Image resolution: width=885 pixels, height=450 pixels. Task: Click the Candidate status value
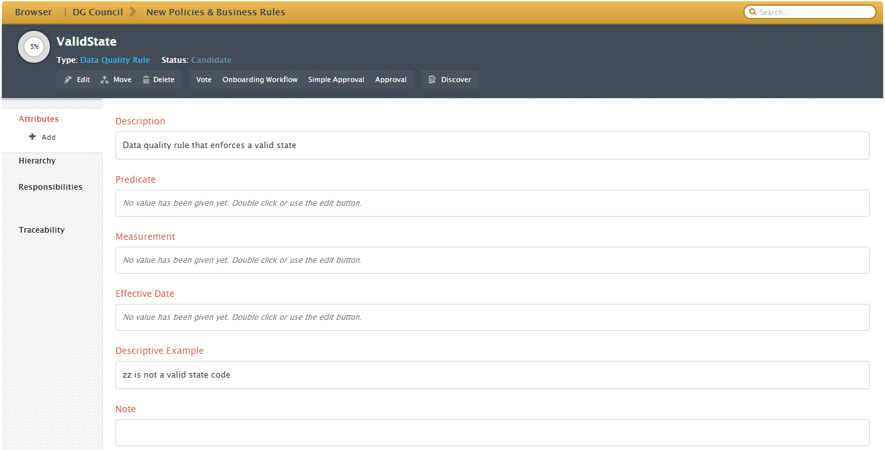tap(211, 60)
